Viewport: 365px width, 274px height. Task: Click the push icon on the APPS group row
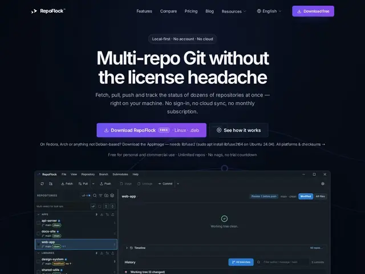[x=113, y=215]
